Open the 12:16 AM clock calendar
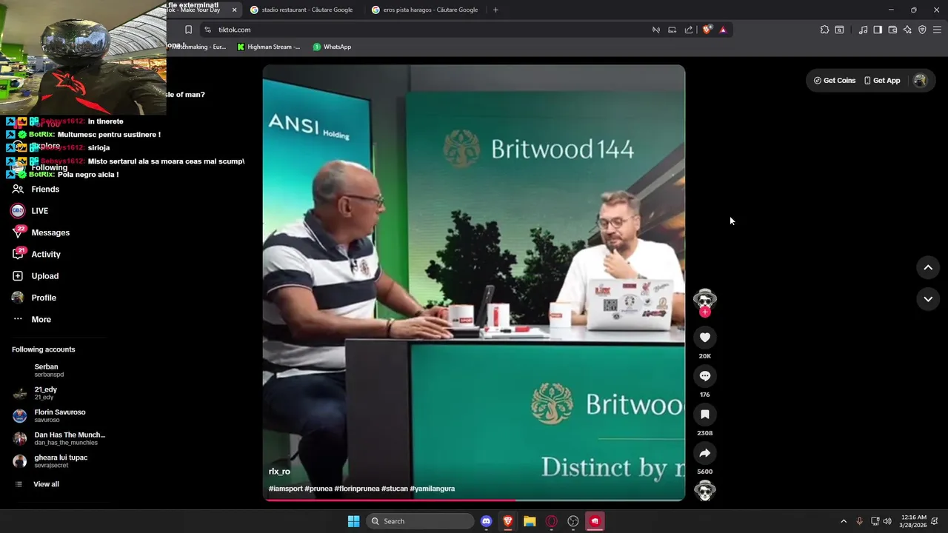This screenshot has width=948, height=533. click(x=914, y=521)
